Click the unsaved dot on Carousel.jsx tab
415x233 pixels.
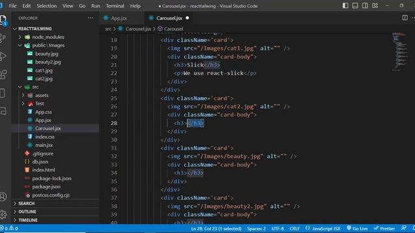[x=187, y=18]
